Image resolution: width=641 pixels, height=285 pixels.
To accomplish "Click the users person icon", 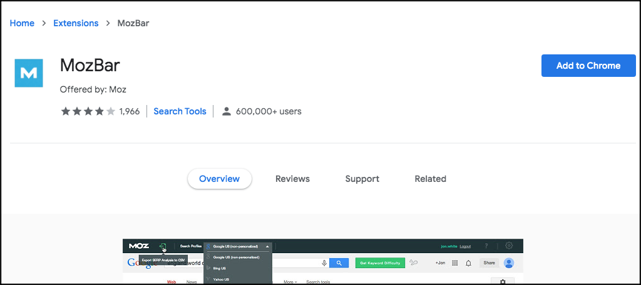I will pyautogui.click(x=227, y=111).
